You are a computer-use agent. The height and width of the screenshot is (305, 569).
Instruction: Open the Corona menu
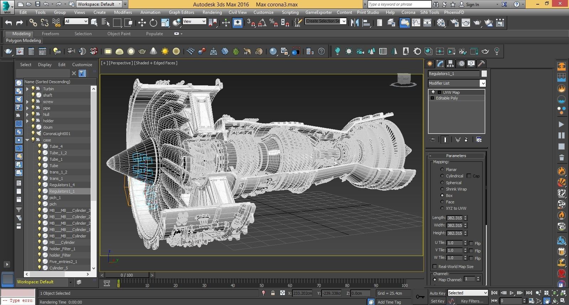pos(408,12)
